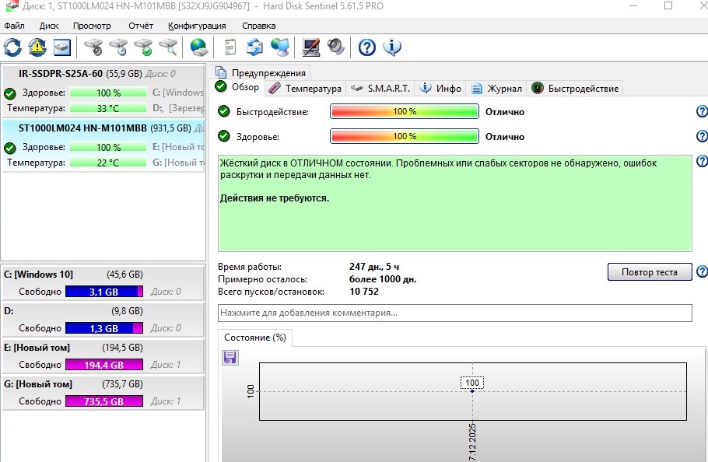Click help icon next to performance bar
Image resolution: width=708 pixels, height=462 pixels.
pos(702,112)
